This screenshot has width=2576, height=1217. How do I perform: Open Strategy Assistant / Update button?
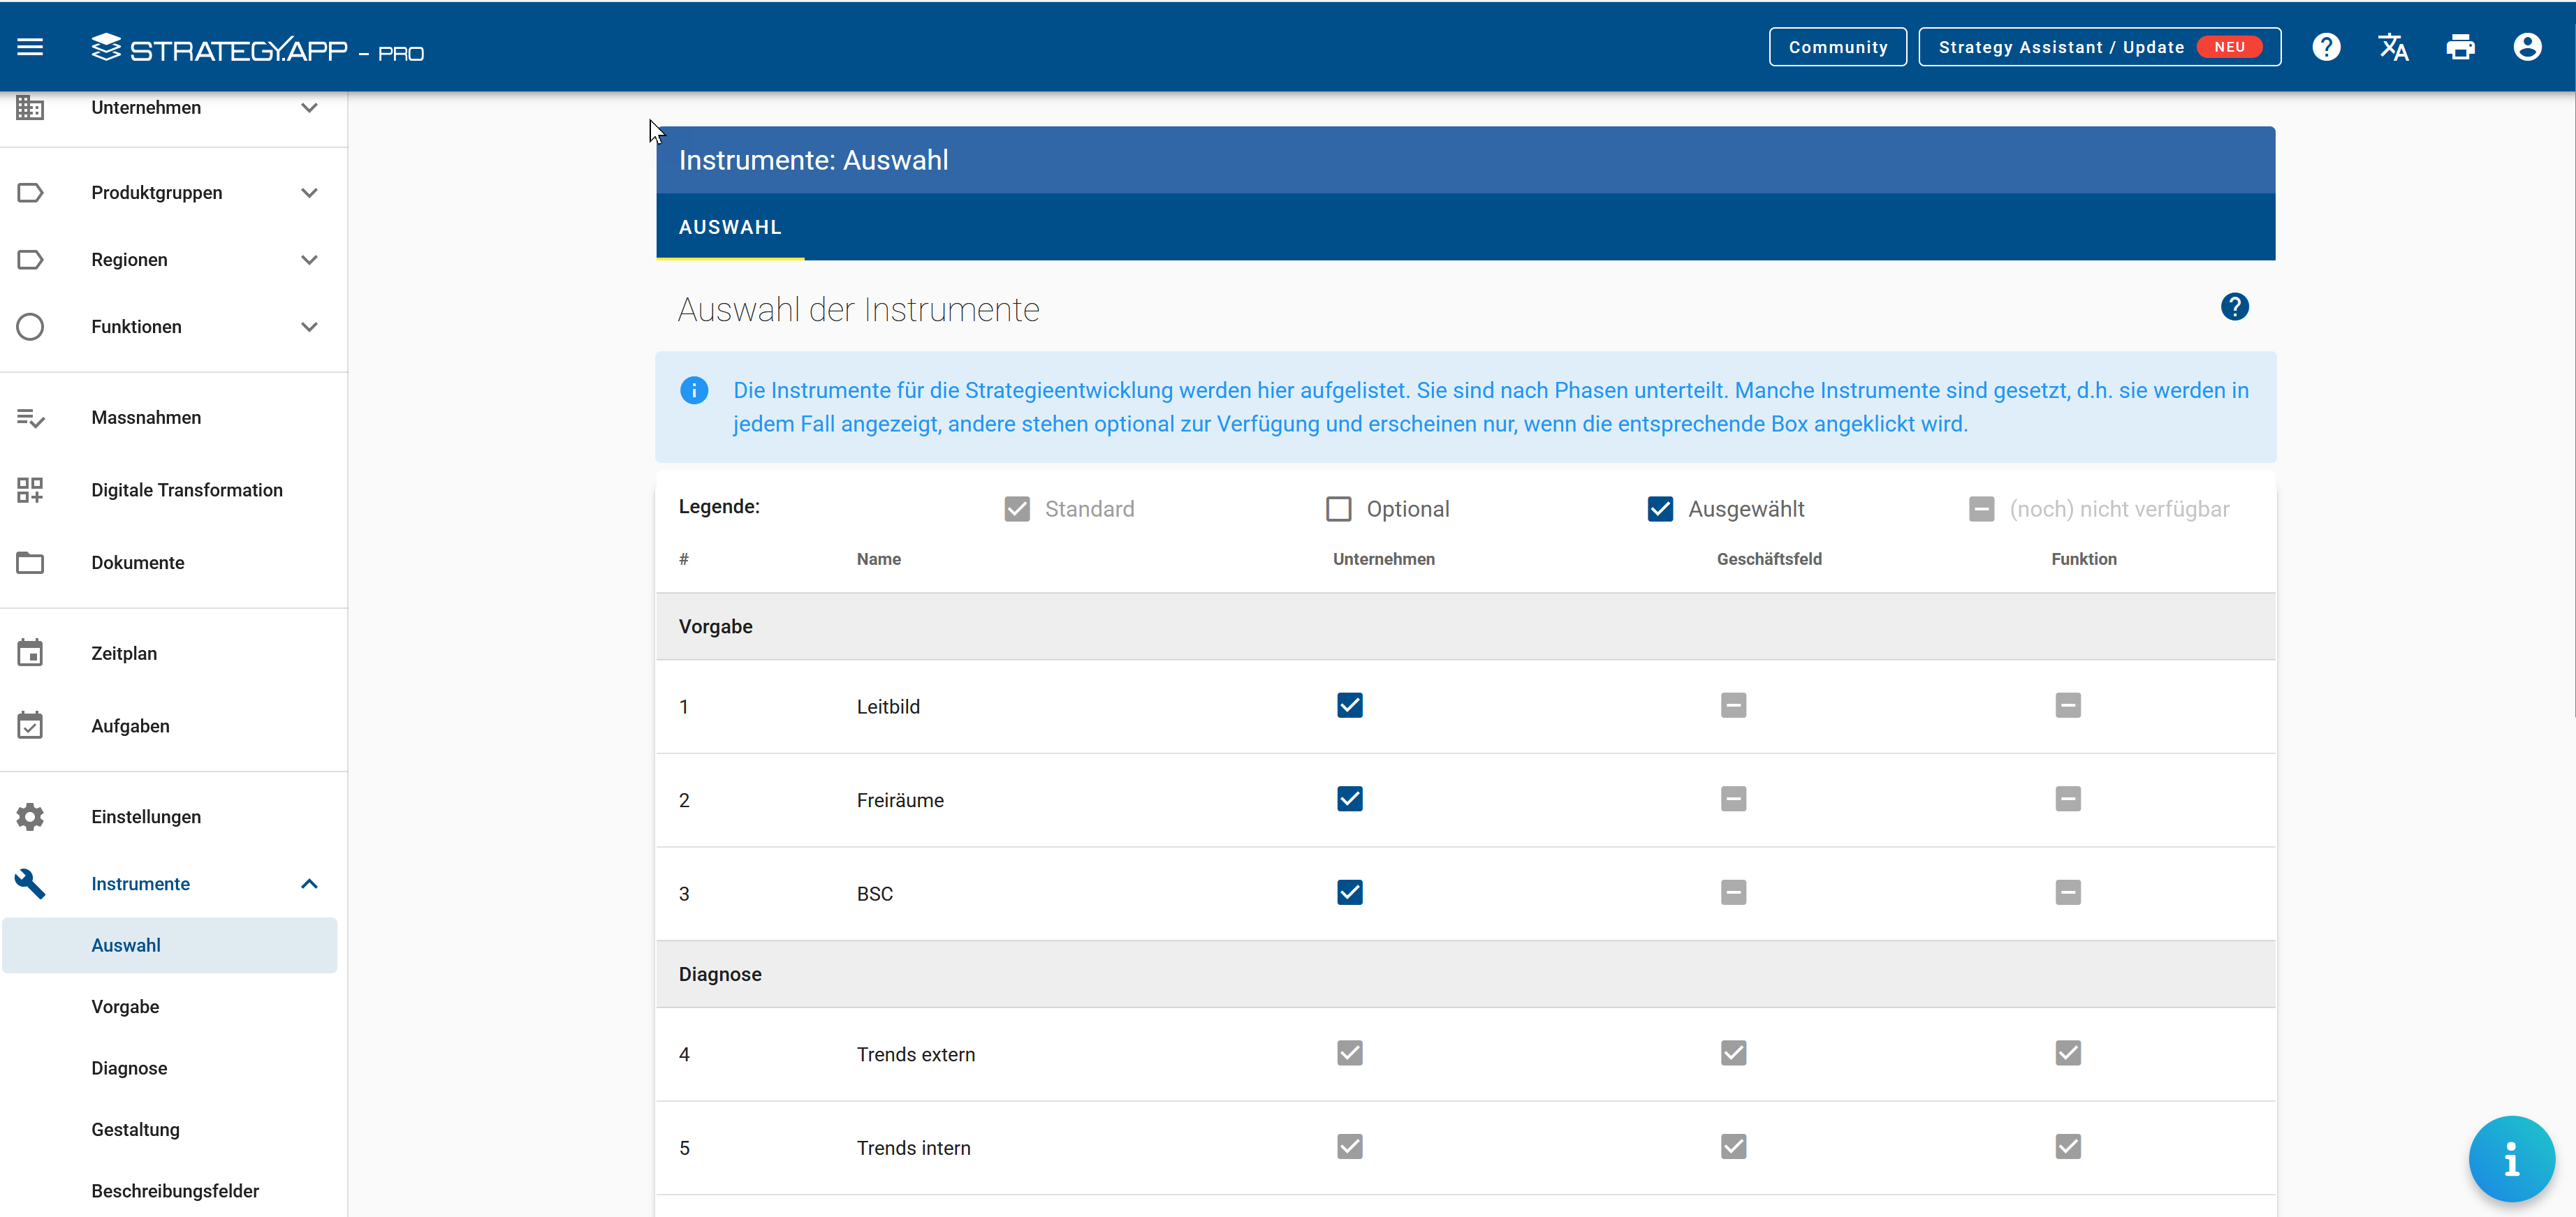point(2099,47)
